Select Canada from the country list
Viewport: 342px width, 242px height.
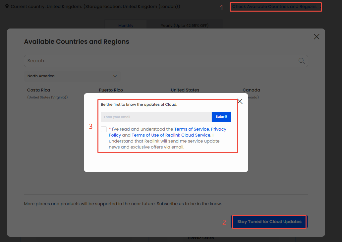[251, 90]
